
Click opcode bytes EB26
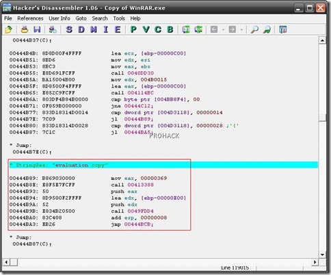pos(49,224)
